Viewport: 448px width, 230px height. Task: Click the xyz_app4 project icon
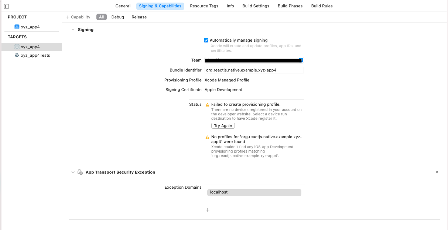17,27
